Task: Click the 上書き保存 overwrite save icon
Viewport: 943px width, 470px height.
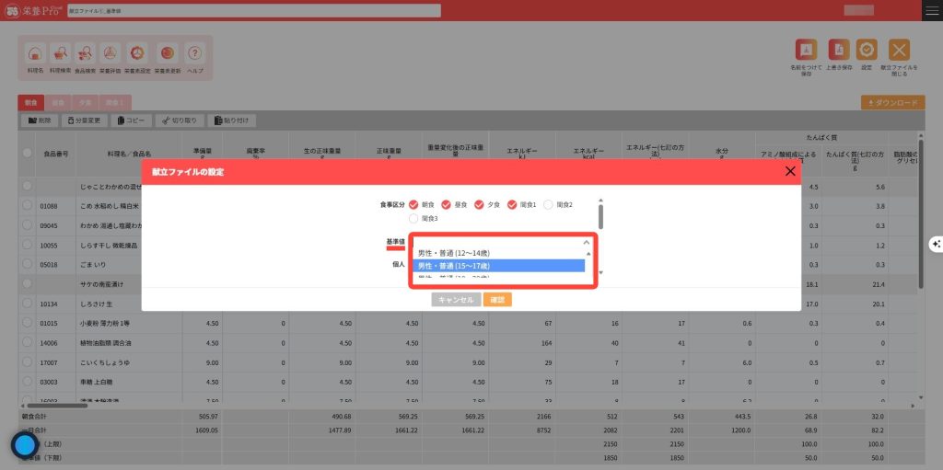Action: tap(838, 51)
